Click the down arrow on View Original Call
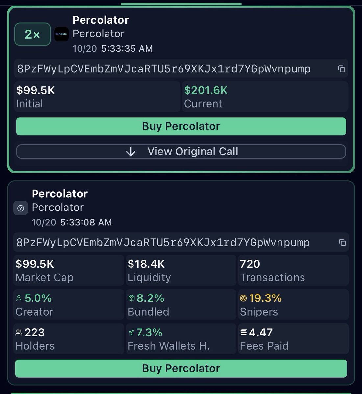This screenshot has width=362, height=394. 131,152
